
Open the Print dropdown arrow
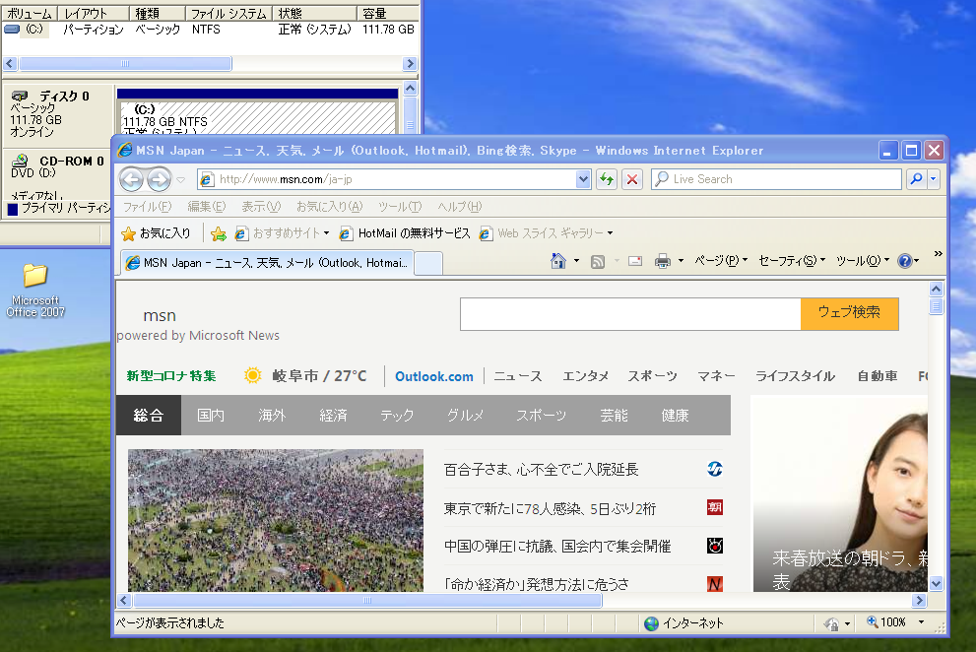681,261
